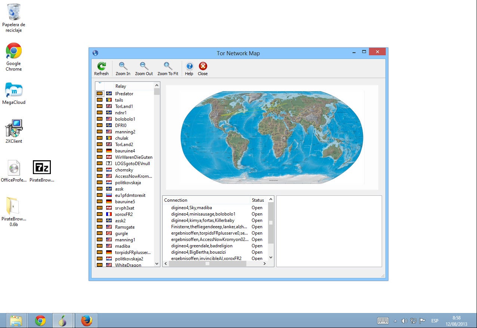Select the digineo4,kimya,fortas,Killerbaby connection
Viewport: 477px width, 328px height.
[203, 220]
